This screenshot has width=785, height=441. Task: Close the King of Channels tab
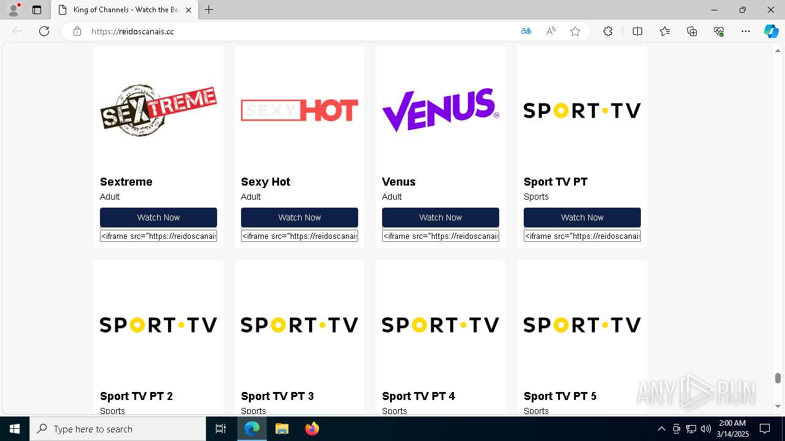(189, 10)
